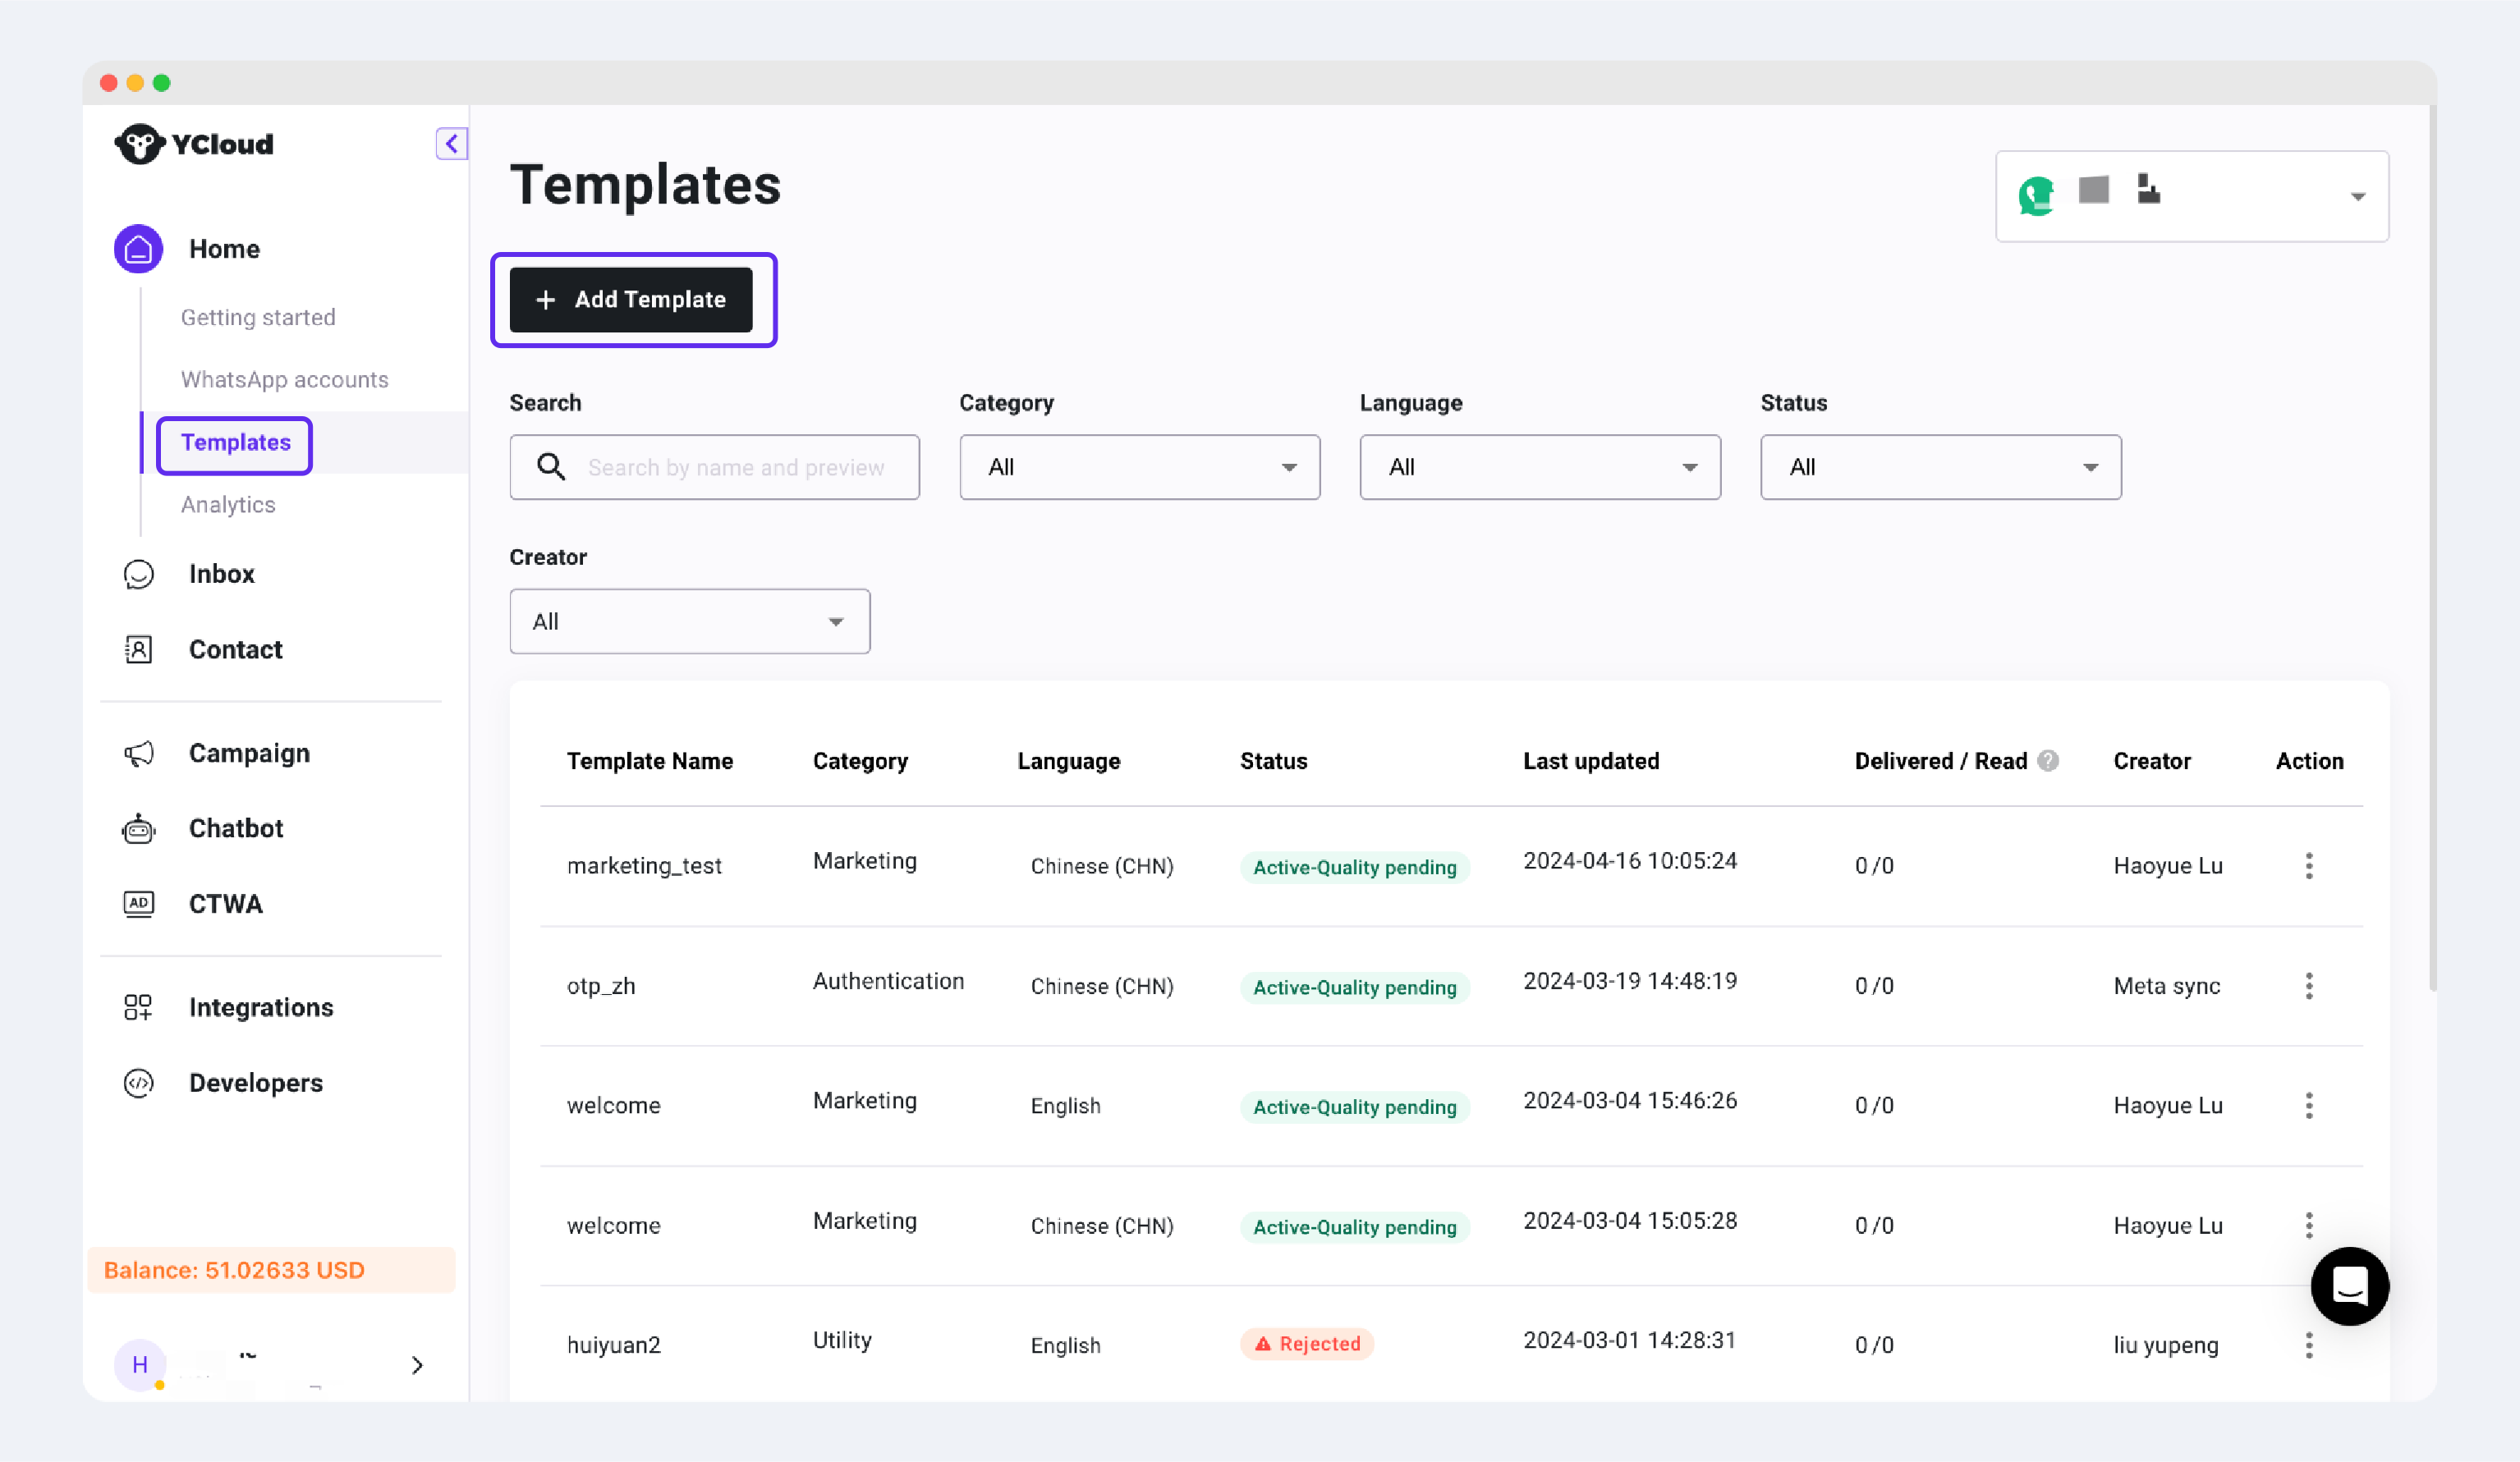This screenshot has width=2520, height=1462.
Task: Click the Integrations grid icon
Action: (138, 1007)
